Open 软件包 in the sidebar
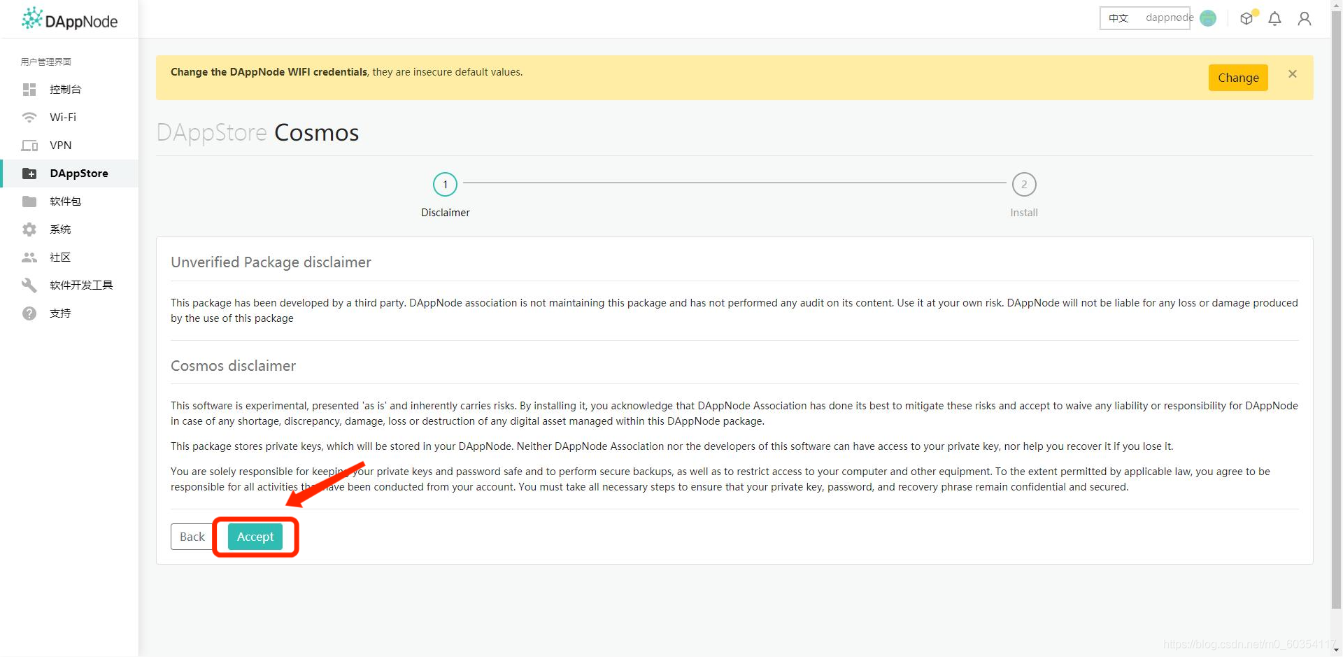The height and width of the screenshot is (657, 1343). [69, 202]
